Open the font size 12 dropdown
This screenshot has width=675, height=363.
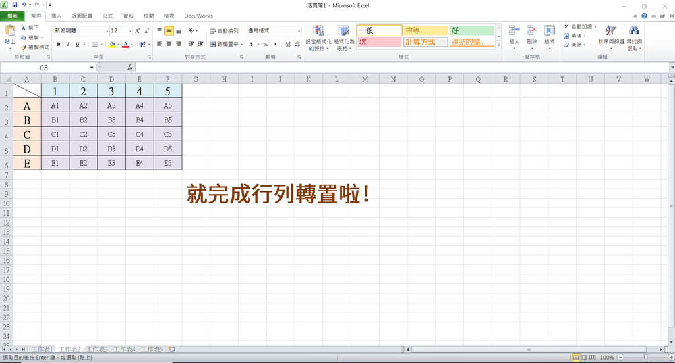(x=130, y=31)
